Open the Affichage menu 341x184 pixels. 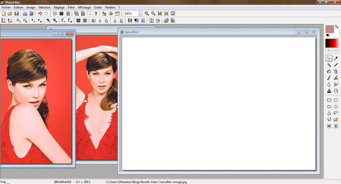(x=84, y=7)
